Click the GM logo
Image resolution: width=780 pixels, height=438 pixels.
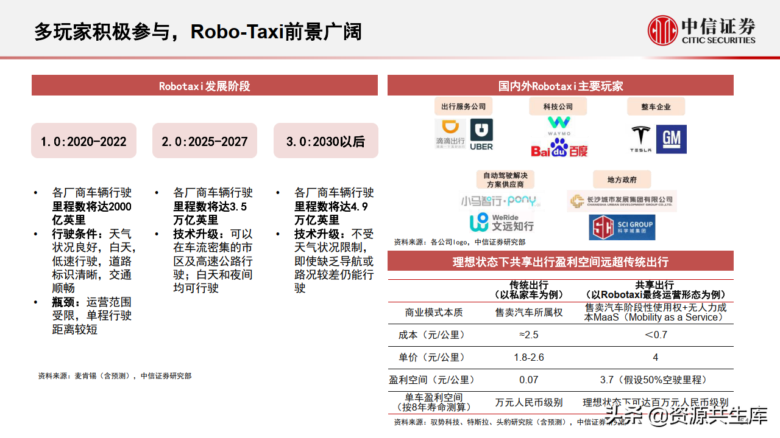point(671,139)
